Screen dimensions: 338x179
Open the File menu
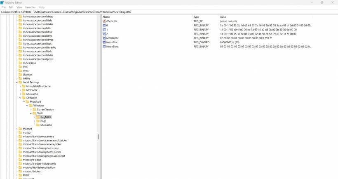click(3, 7)
